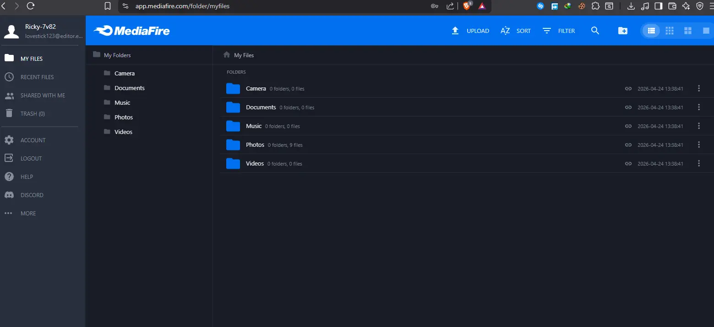714x327 pixels.
Task: Click the My Files home breadcrumb icon
Action: coord(226,55)
